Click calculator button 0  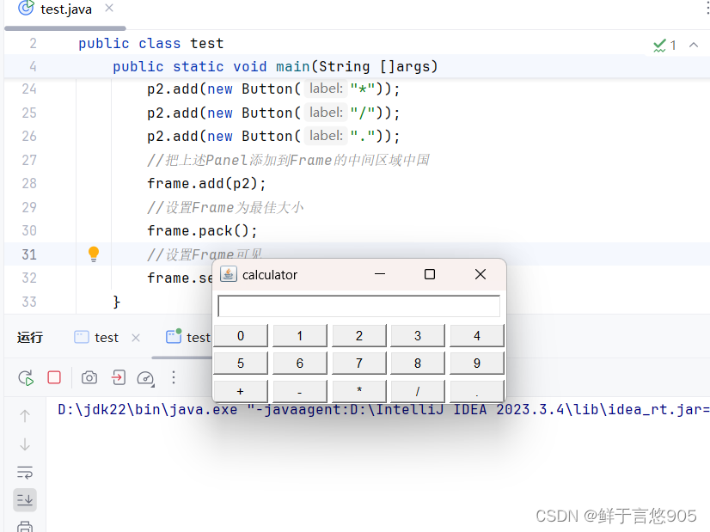(241, 335)
